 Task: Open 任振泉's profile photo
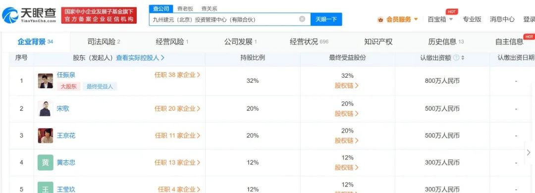click(46, 81)
